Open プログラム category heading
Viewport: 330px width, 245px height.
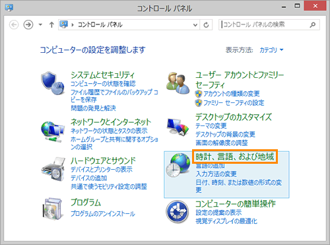coord(86,202)
